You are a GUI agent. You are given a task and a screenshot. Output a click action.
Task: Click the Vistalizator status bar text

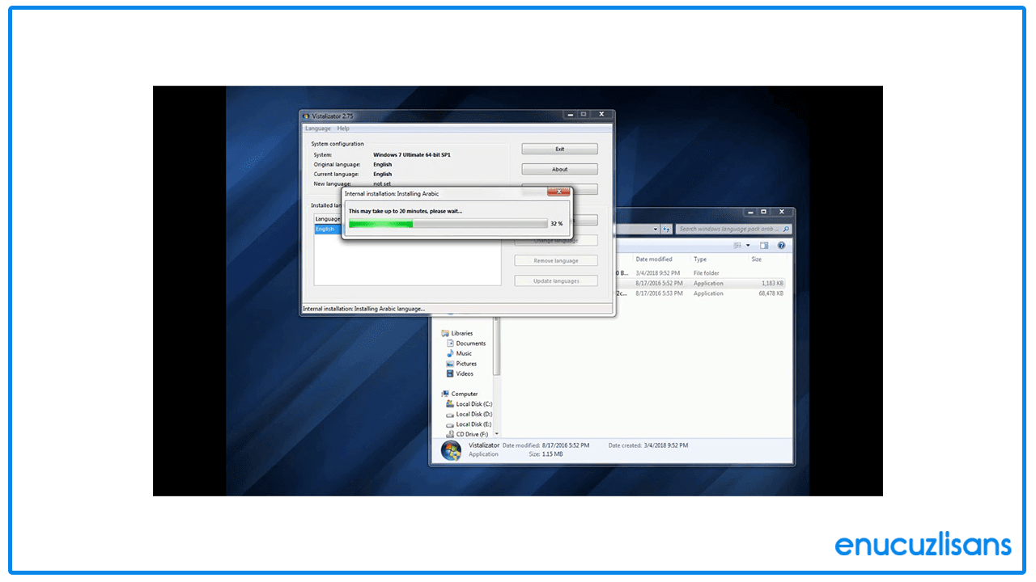pos(363,309)
